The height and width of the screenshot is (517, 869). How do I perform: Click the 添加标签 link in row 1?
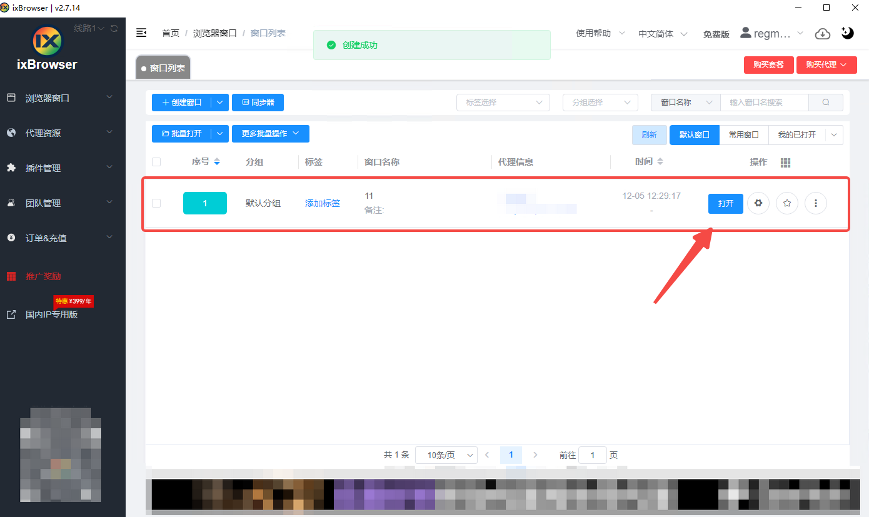coord(323,203)
